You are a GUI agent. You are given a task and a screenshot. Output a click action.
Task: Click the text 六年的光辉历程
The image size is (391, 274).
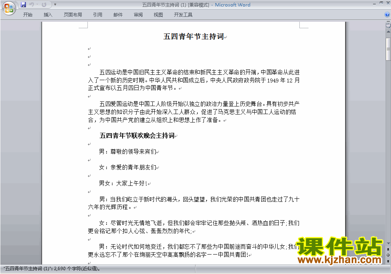point(108,207)
